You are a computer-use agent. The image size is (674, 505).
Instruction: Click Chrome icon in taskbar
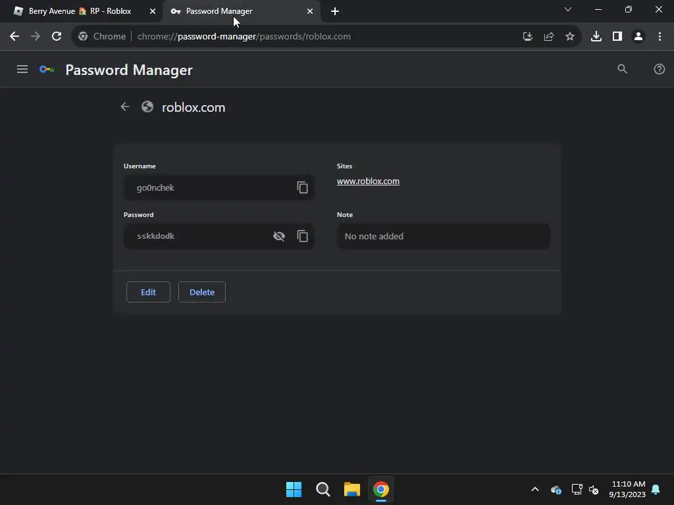(x=381, y=489)
